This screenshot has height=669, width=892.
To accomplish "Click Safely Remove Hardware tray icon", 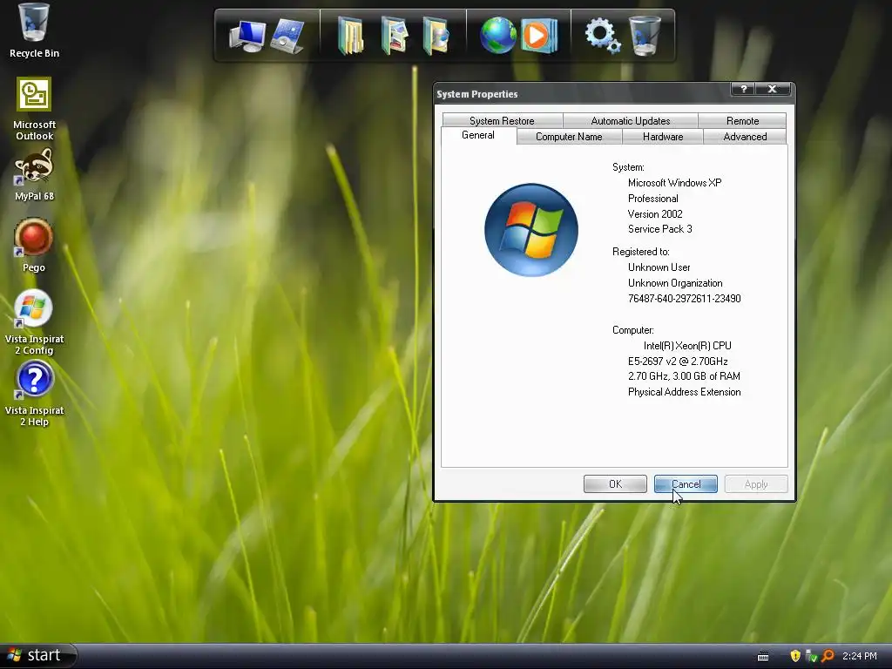I will point(811,656).
